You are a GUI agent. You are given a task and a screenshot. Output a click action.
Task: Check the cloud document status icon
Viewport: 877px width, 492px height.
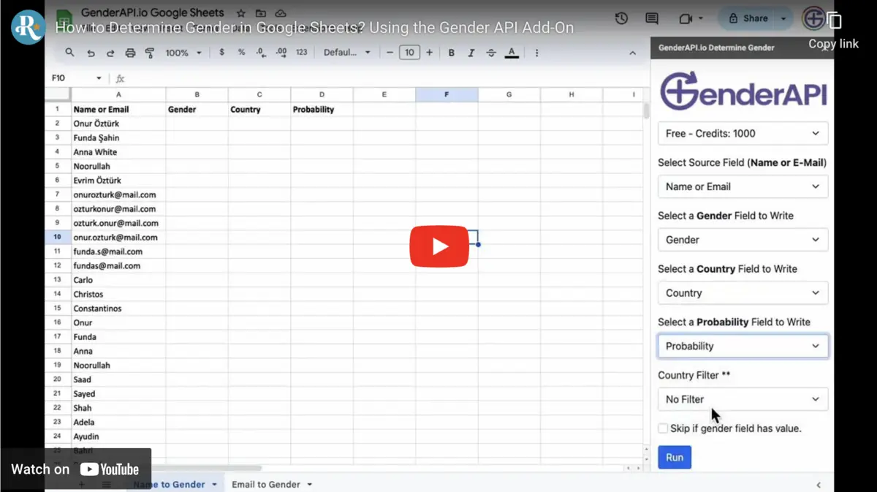coord(281,13)
